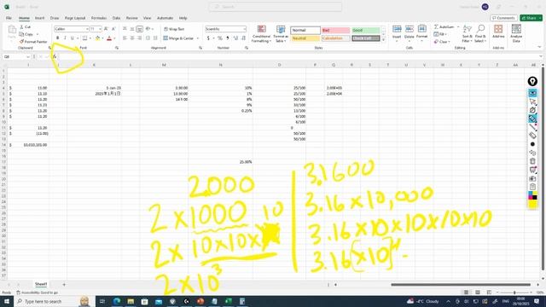Switch to the Page Layout tab
Screen dimensions: 546x307
tap(75, 18)
